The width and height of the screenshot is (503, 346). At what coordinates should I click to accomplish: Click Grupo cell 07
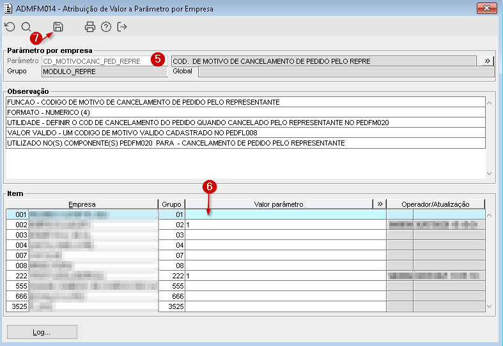point(172,255)
